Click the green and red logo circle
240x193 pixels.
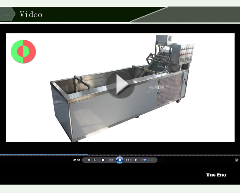(23, 51)
